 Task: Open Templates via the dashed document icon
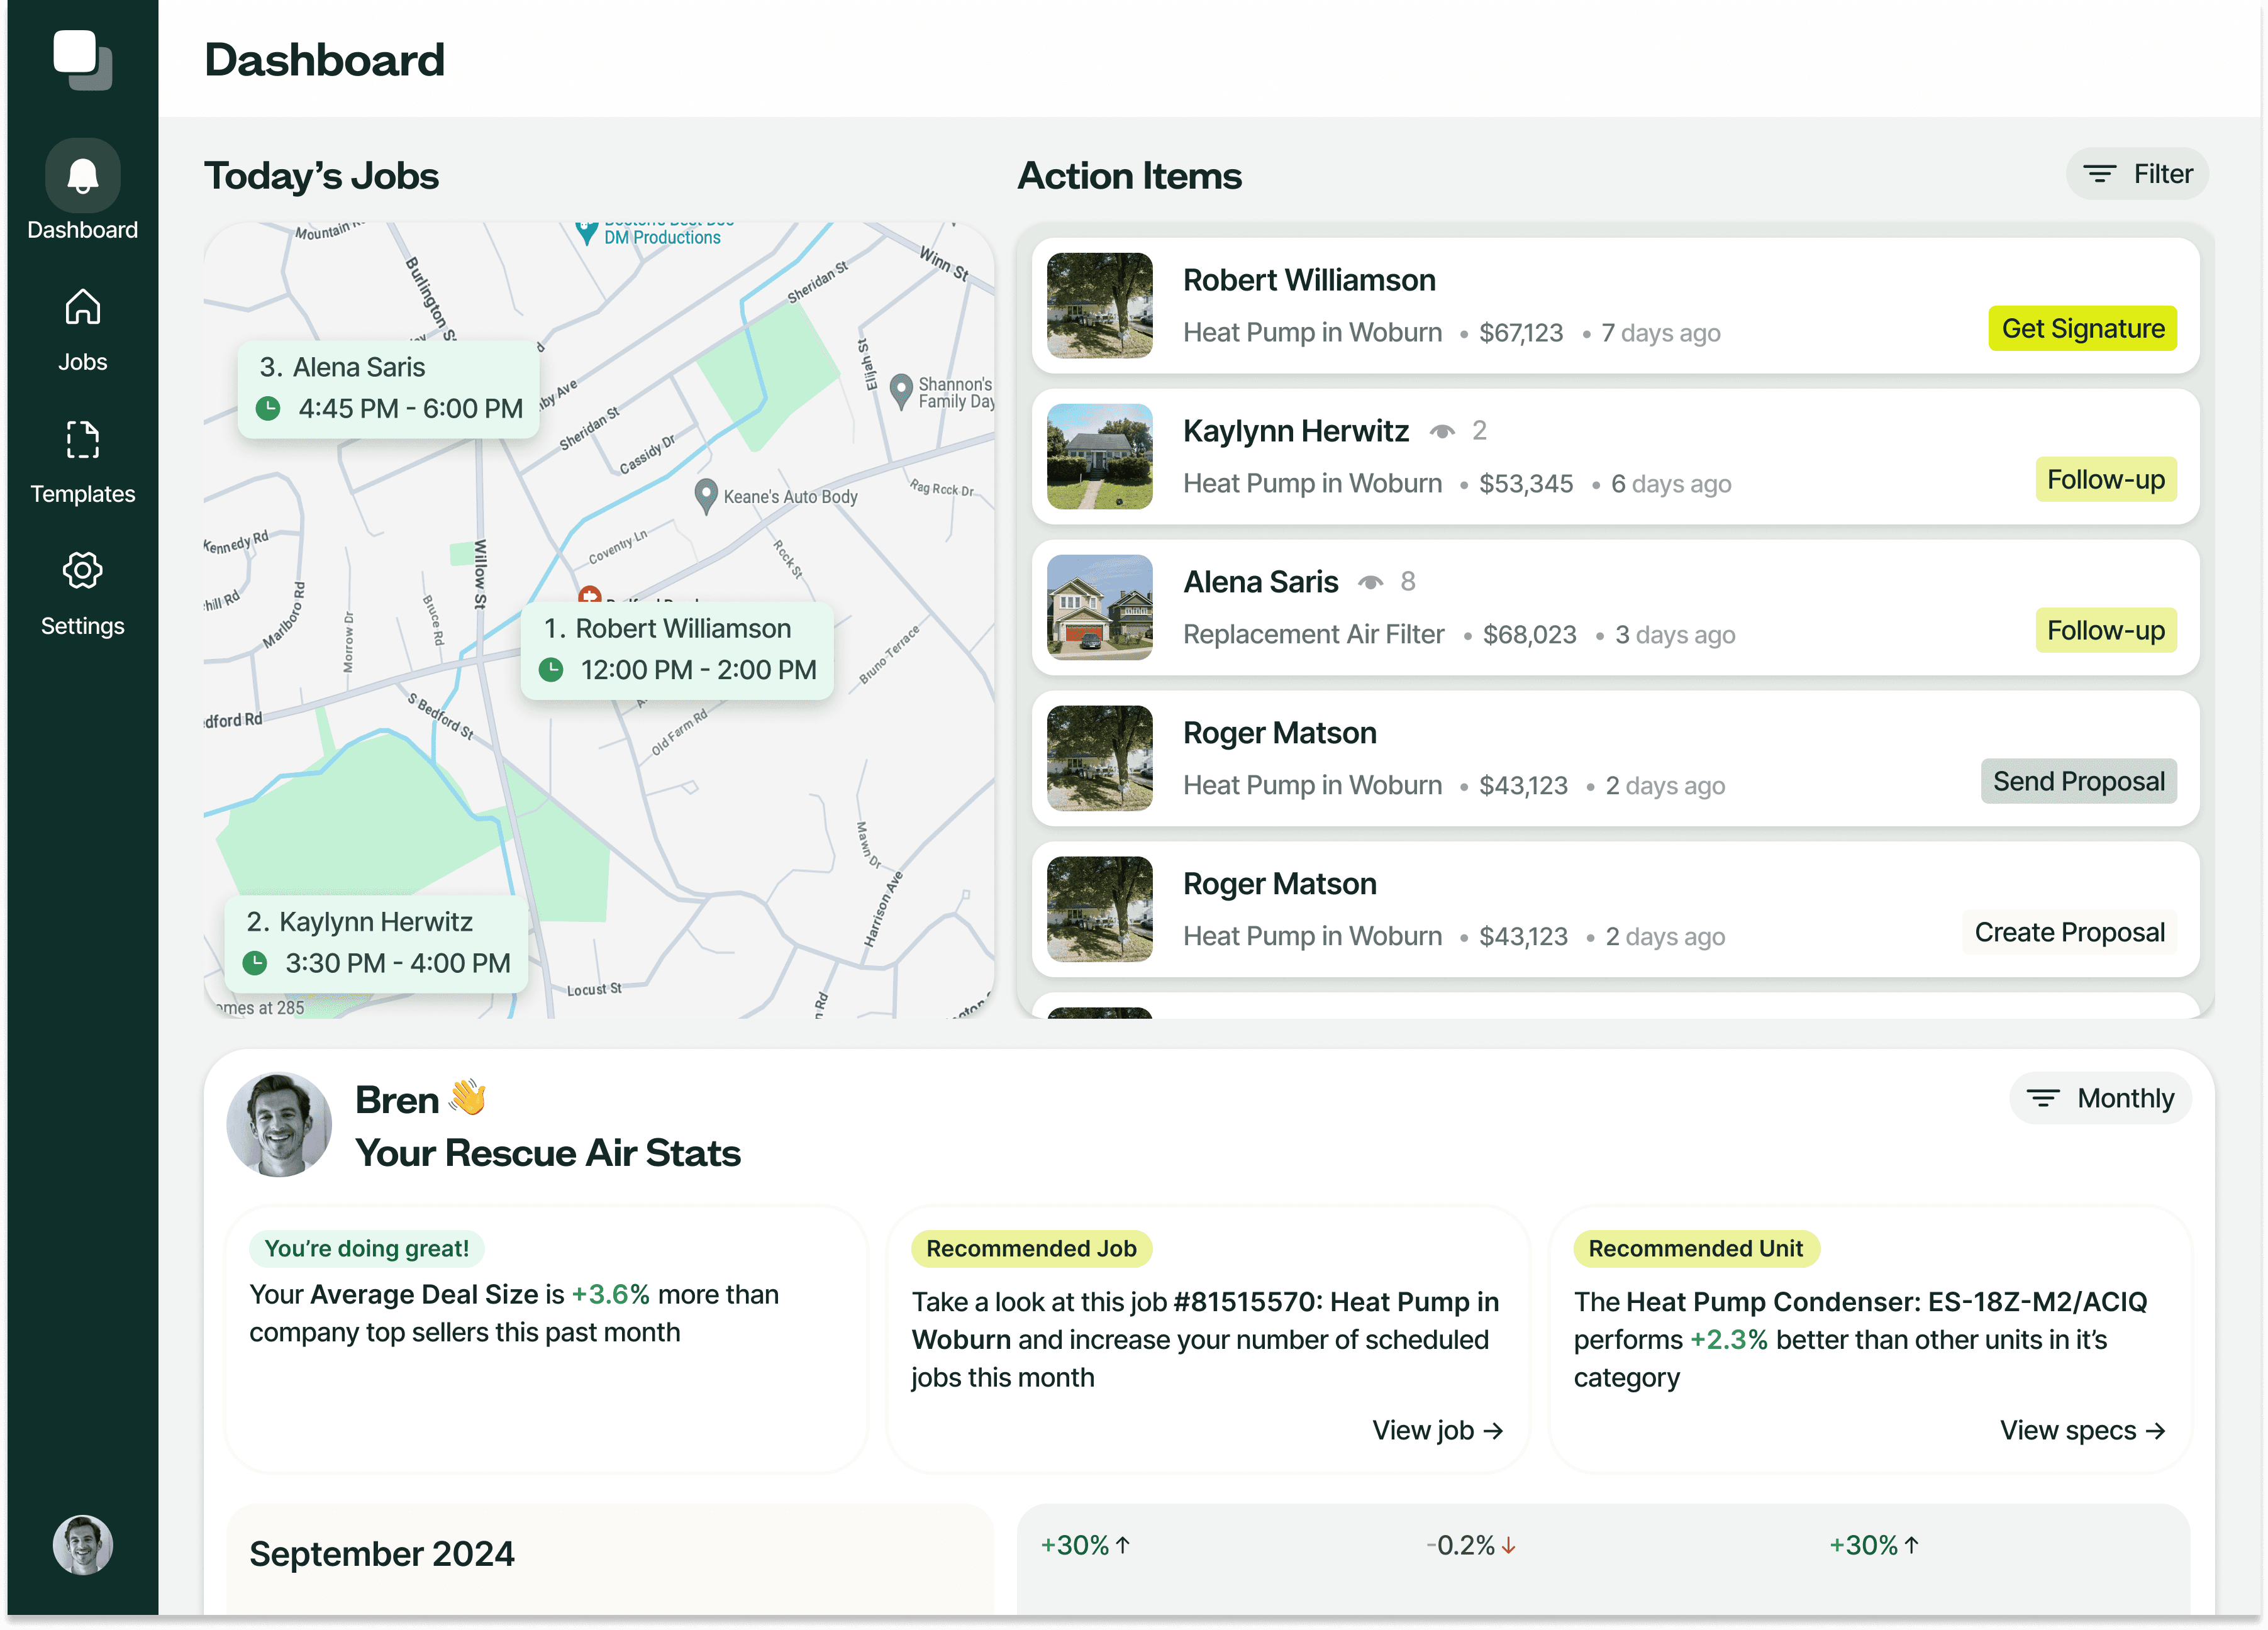(x=82, y=440)
